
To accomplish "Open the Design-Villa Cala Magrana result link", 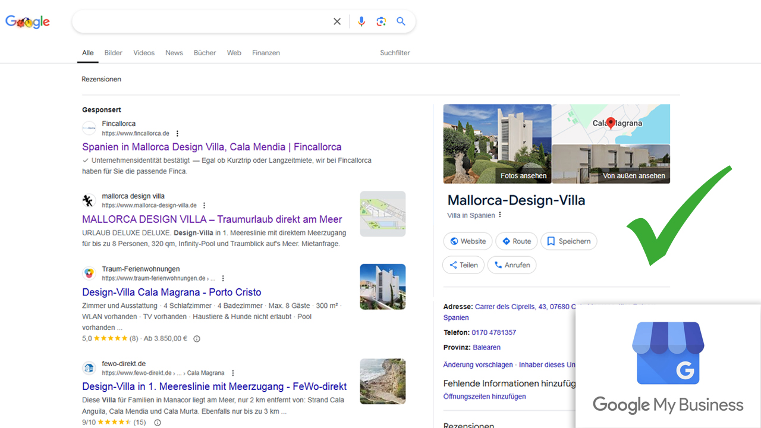I will pyautogui.click(x=171, y=292).
